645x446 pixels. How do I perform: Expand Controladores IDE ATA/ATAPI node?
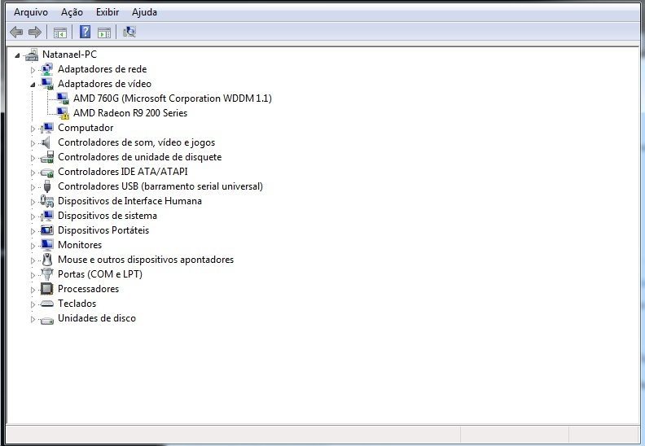[33, 173]
